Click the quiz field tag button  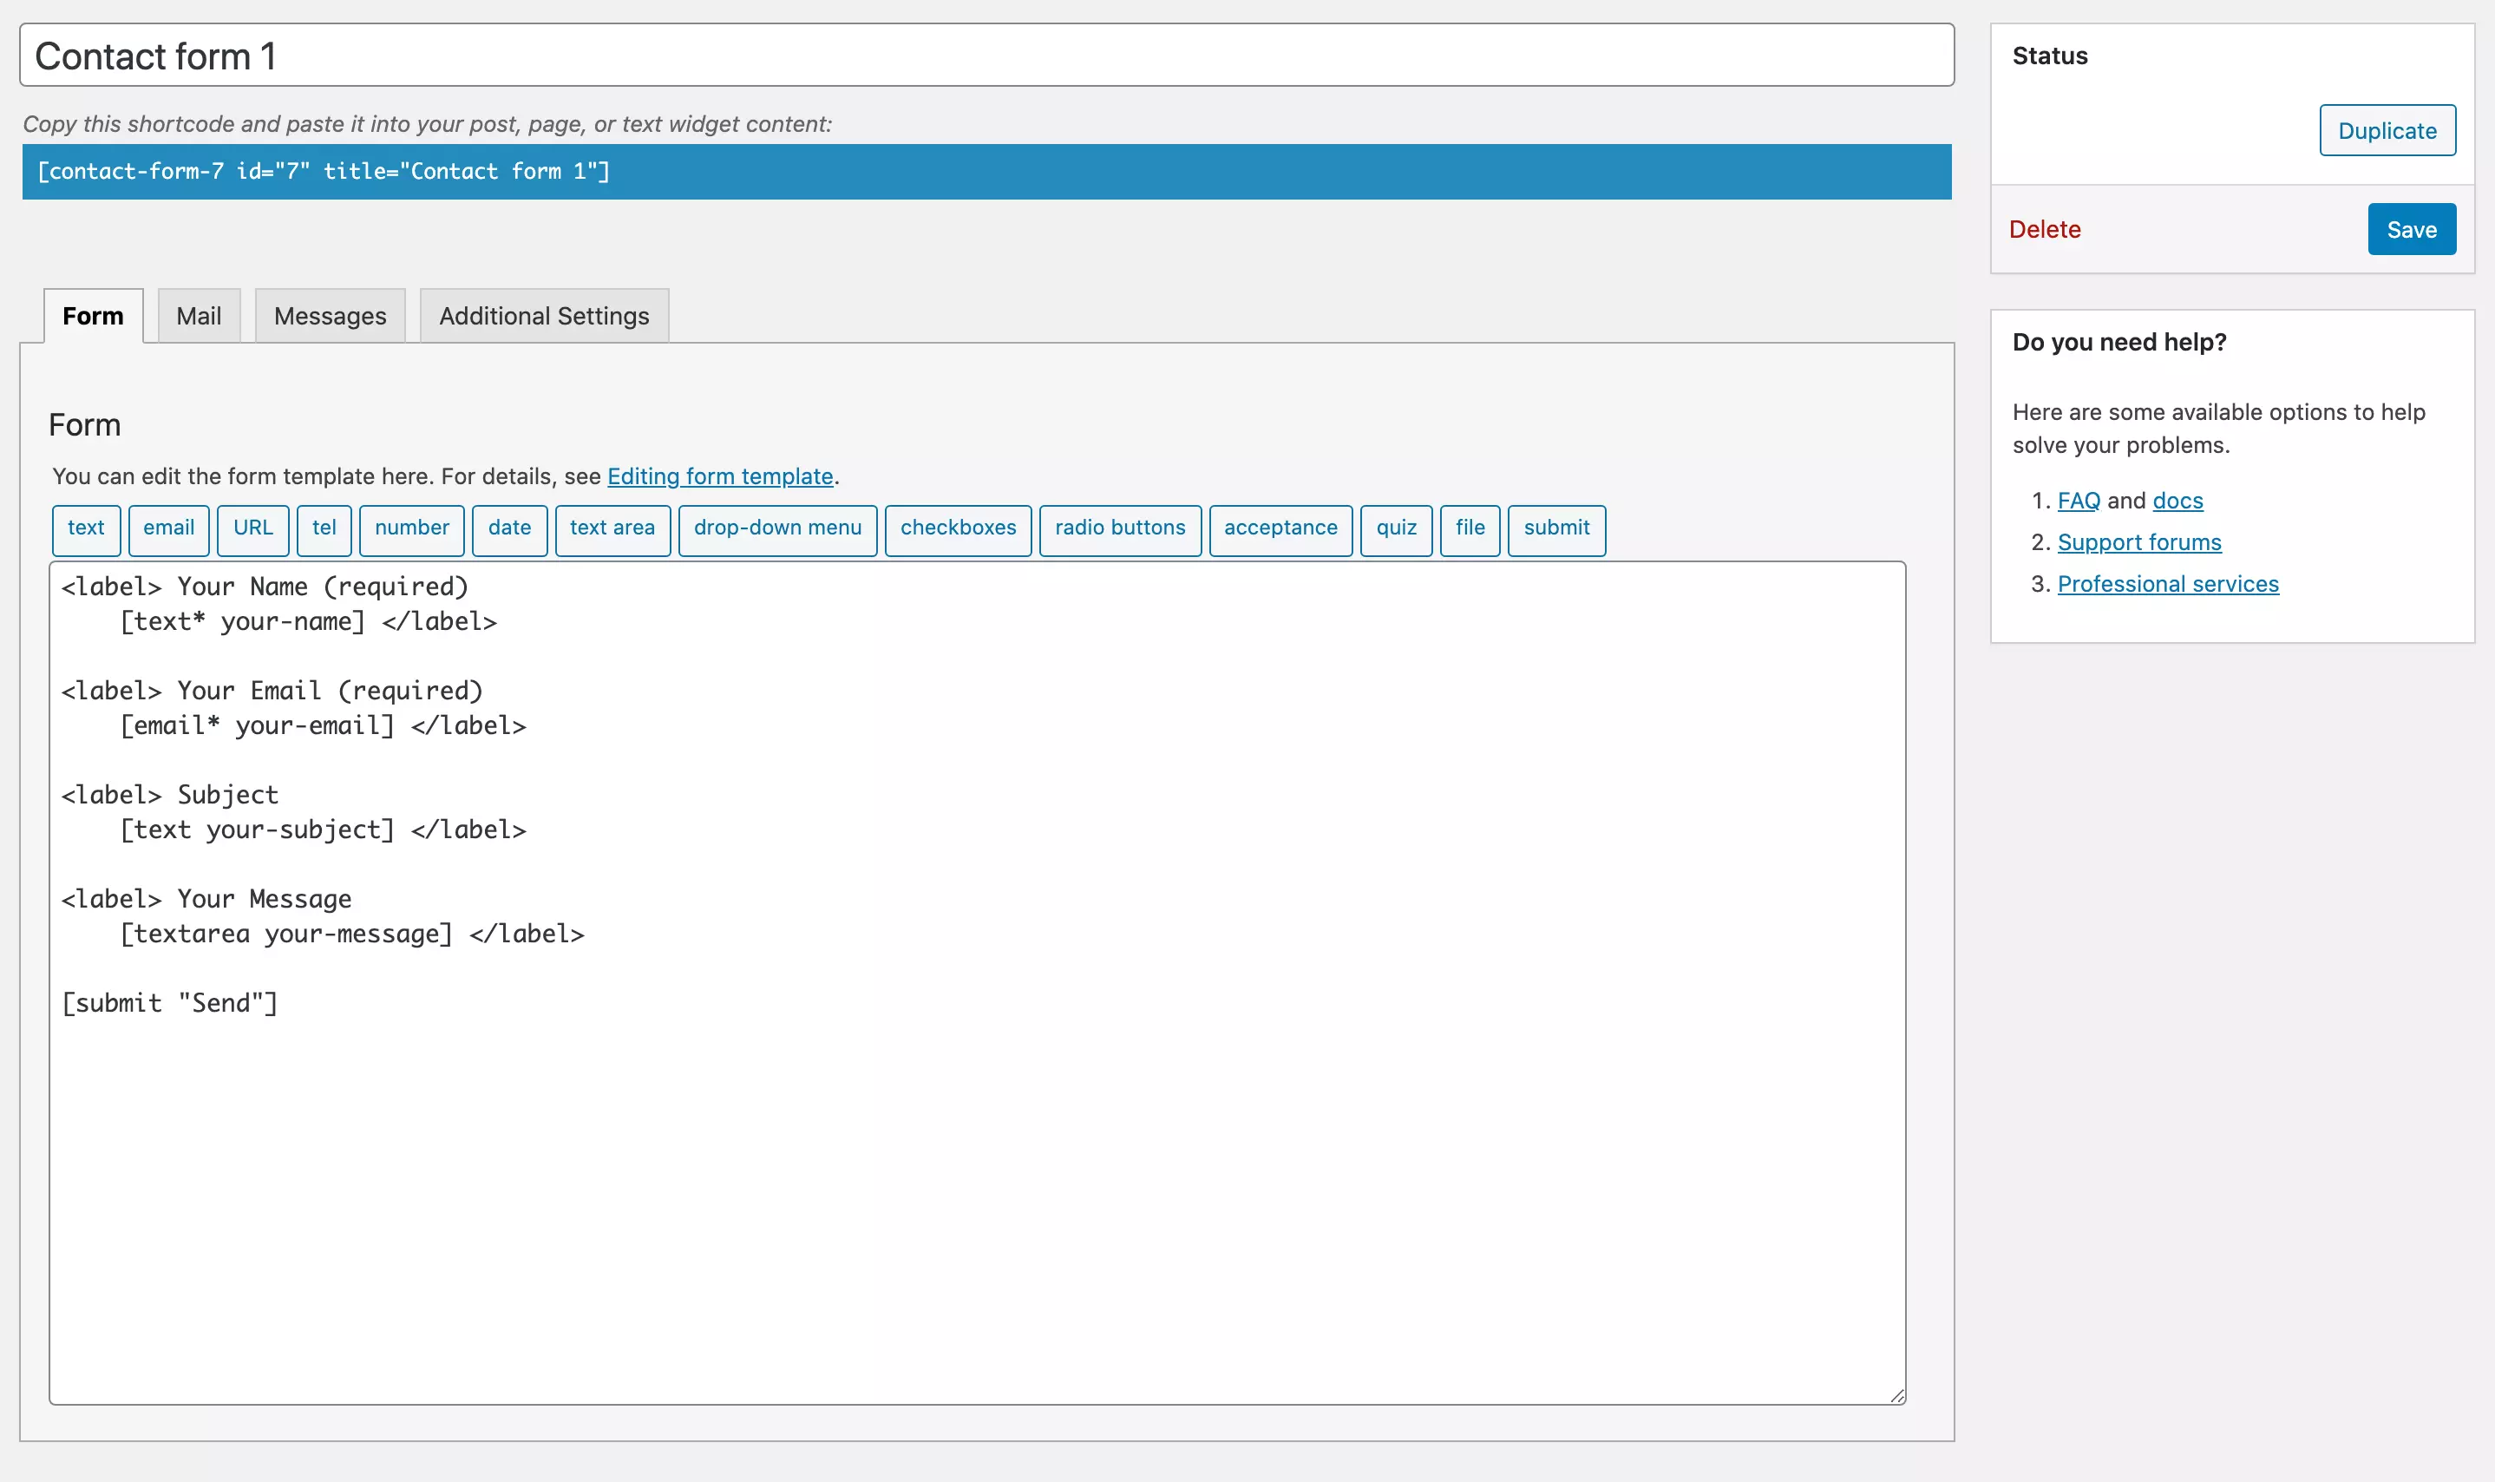point(1397,528)
